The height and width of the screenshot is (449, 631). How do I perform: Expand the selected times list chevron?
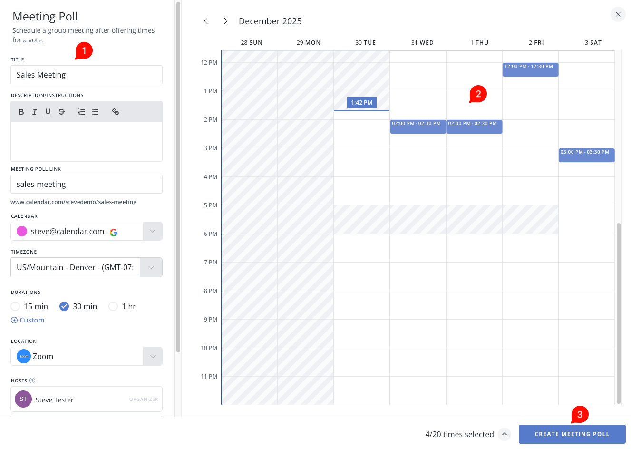click(505, 434)
